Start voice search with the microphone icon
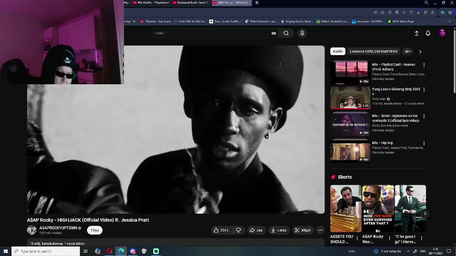 [x=302, y=33]
